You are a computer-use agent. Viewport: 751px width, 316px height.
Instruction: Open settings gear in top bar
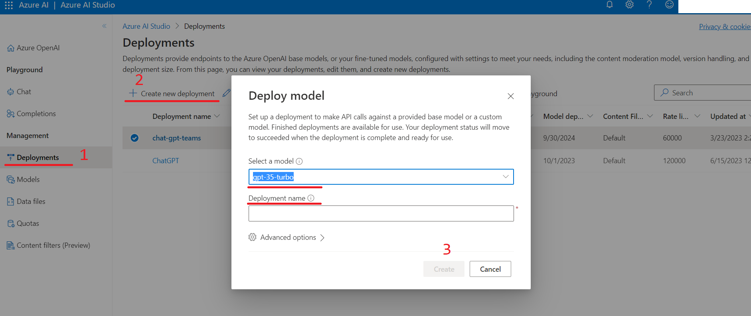click(x=629, y=5)
